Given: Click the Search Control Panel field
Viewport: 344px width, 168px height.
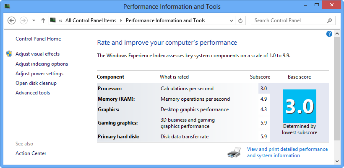Looking at the screenshot, I should tap(289, 20).
